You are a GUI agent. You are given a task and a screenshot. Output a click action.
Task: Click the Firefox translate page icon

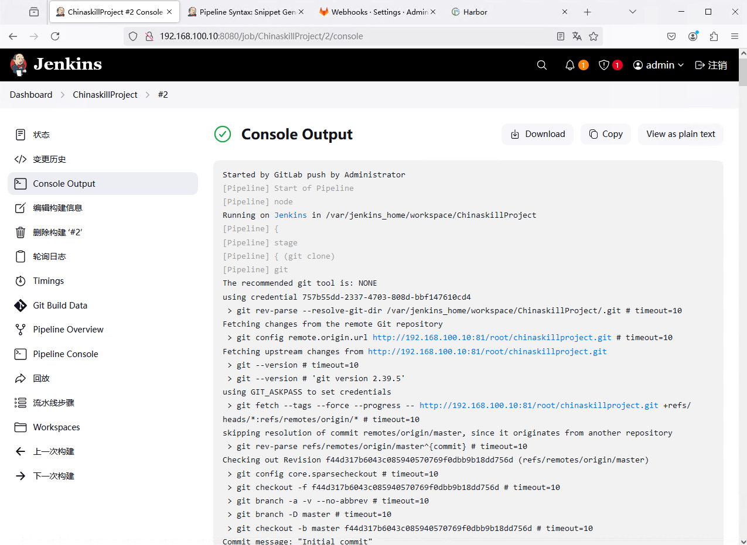577,36
